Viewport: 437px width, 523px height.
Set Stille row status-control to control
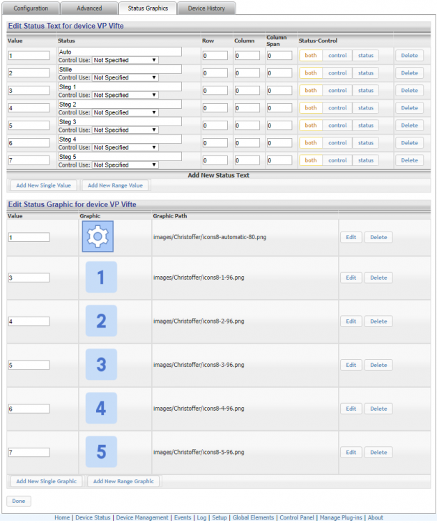[x=337, y=73]
